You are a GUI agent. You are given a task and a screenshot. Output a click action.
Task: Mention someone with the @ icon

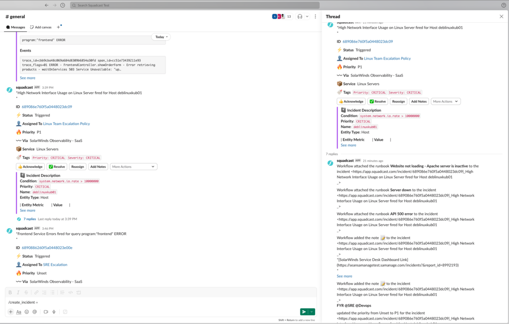[x=34, y=312]
